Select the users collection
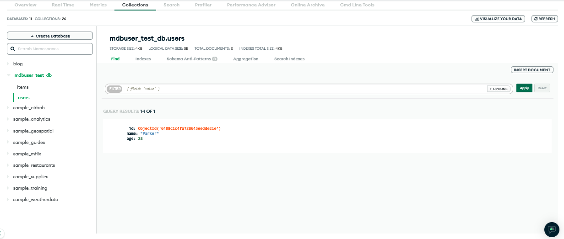 (x=24, y=97)
